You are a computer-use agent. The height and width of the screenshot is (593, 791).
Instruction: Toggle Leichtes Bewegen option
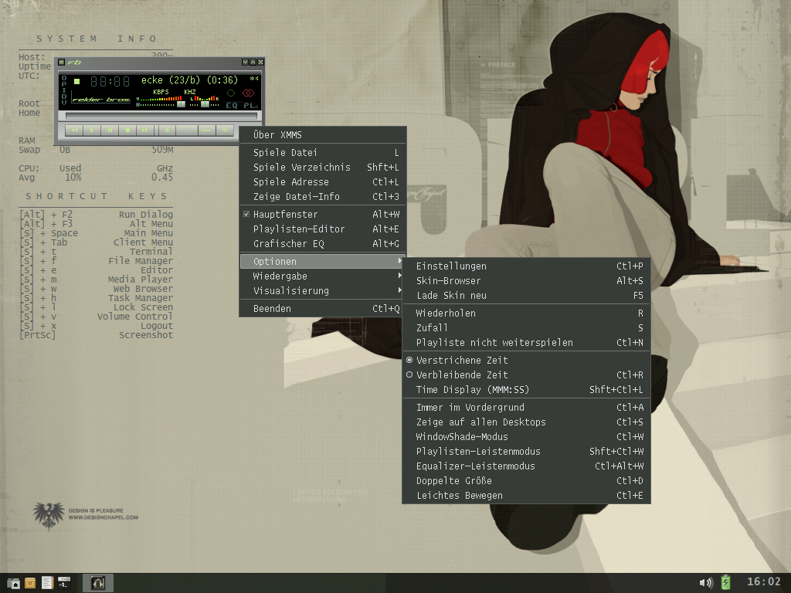click(526, 495)
